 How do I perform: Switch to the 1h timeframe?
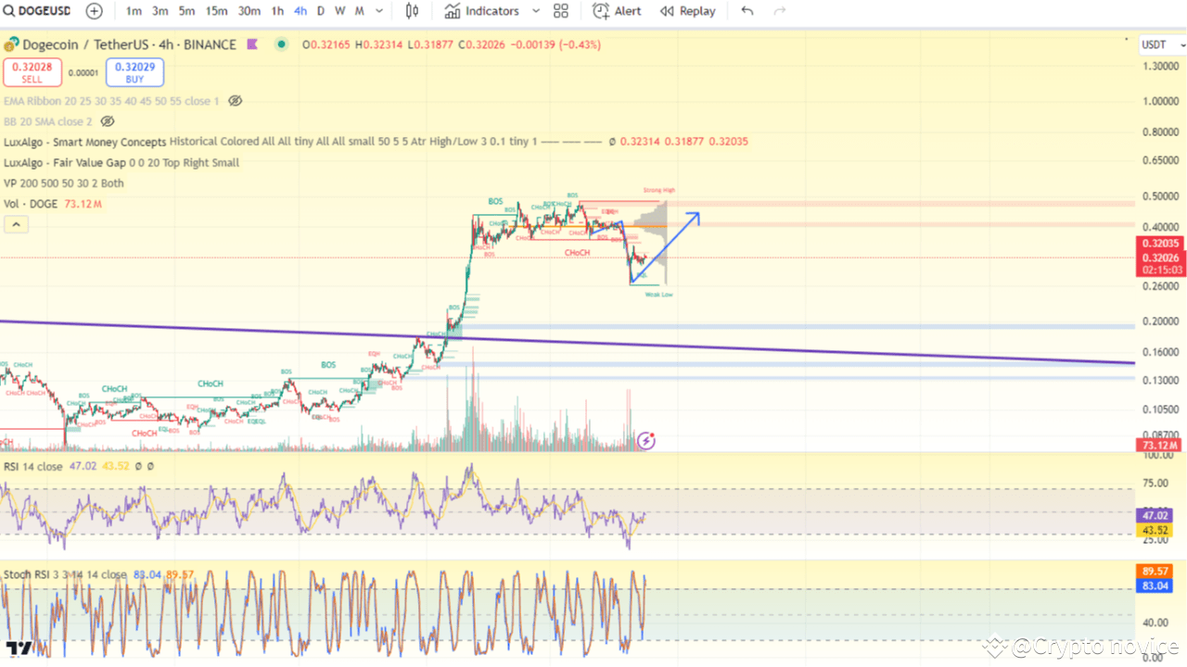[x=276, y=11]
